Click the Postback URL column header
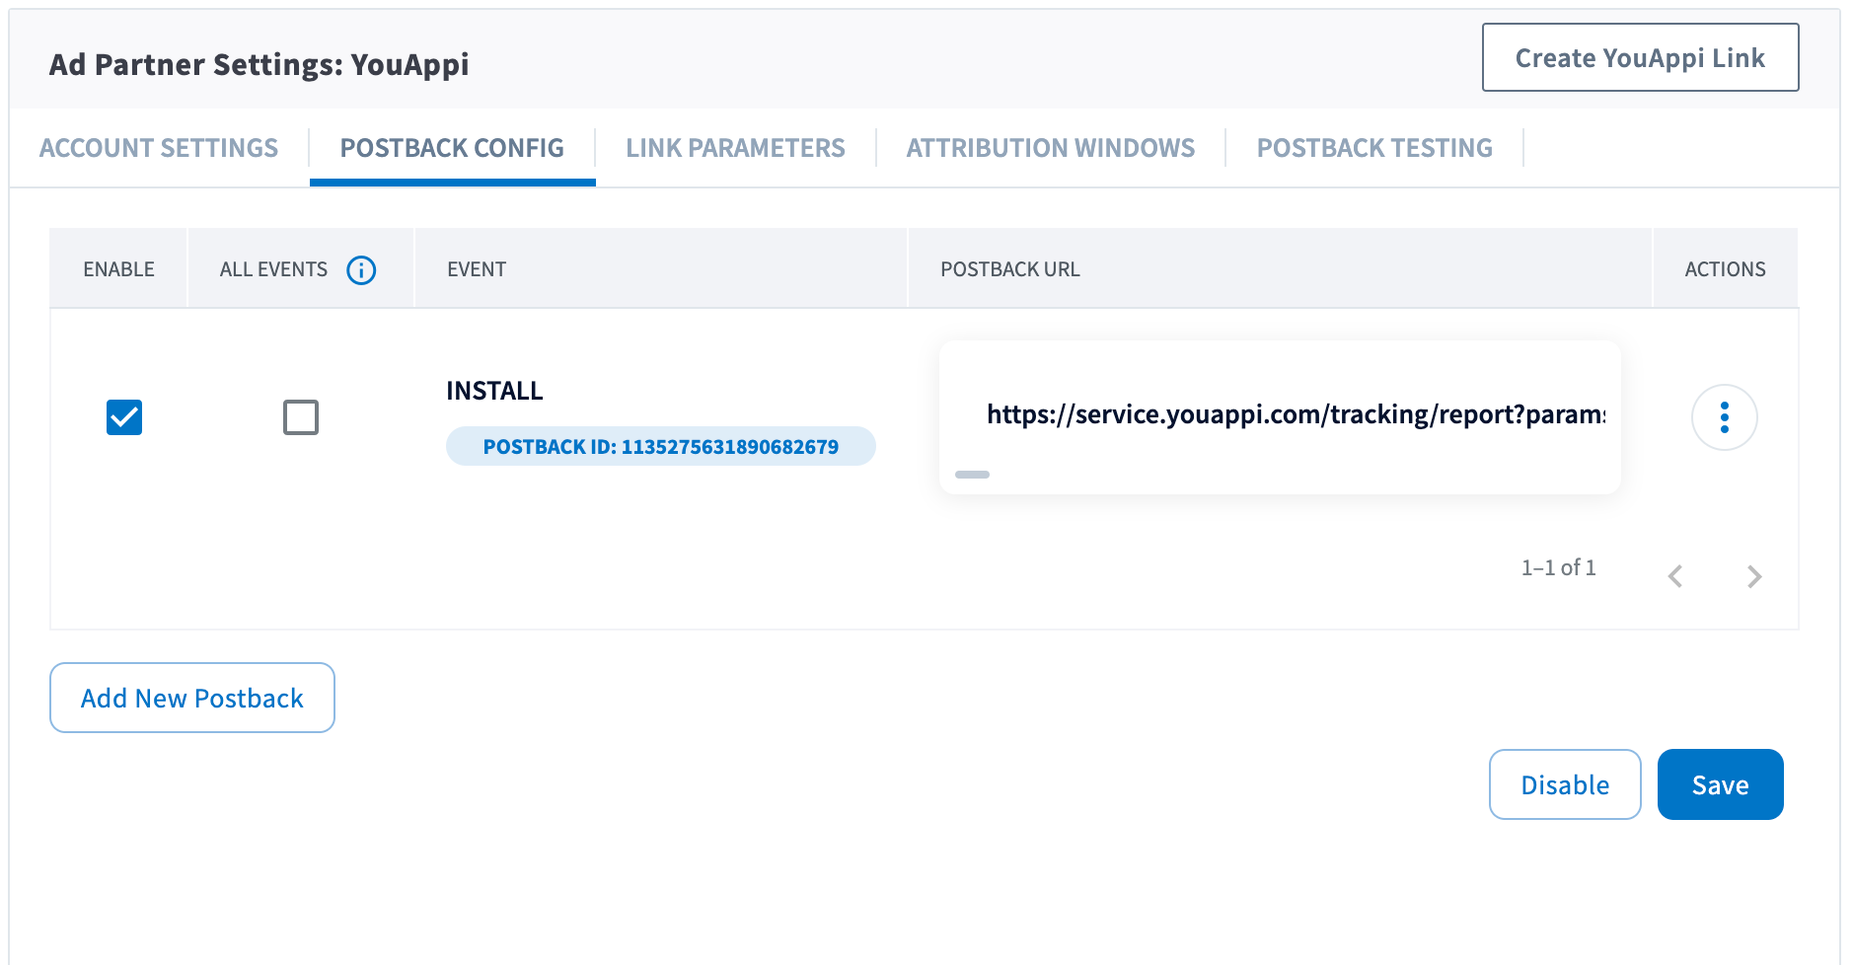 coord(1010,269)
